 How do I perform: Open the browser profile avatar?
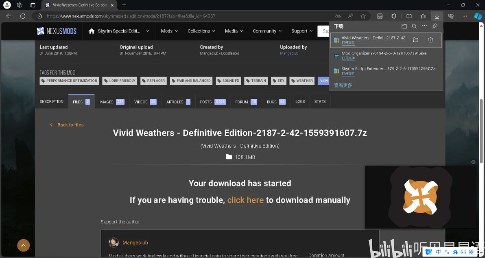tap(7, 5)
